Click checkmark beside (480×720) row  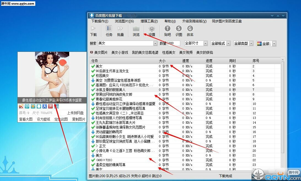[93, 160]
